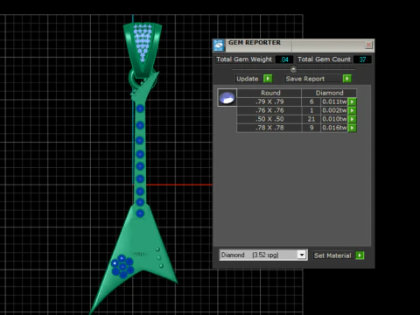Click the Update button label
This screenshot has height=315, width=420.
[248, 79]
